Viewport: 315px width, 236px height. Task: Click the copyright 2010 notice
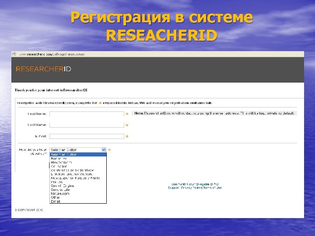coord(29,210)
